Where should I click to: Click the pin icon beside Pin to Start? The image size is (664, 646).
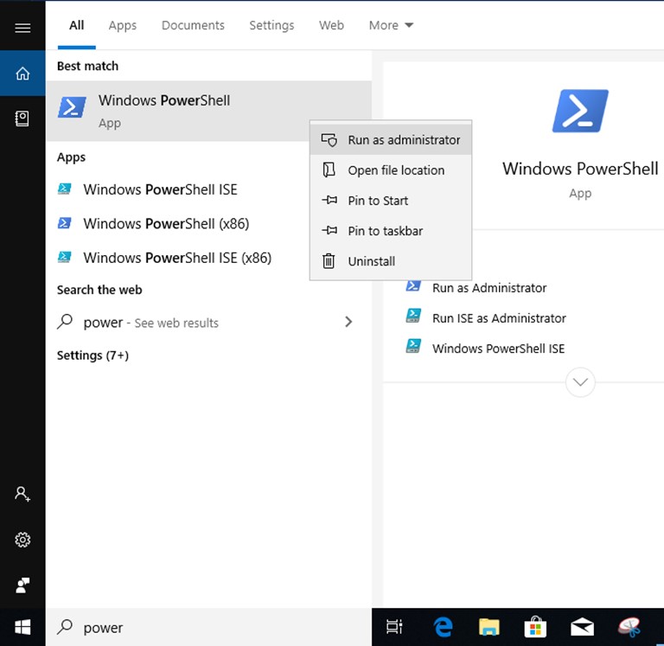(x=329, y=200)
